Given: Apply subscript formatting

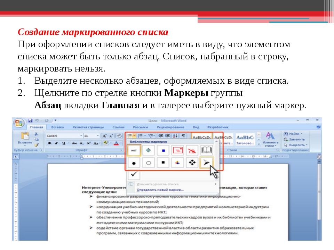Looking at the screenshot, I should point(82,143).
